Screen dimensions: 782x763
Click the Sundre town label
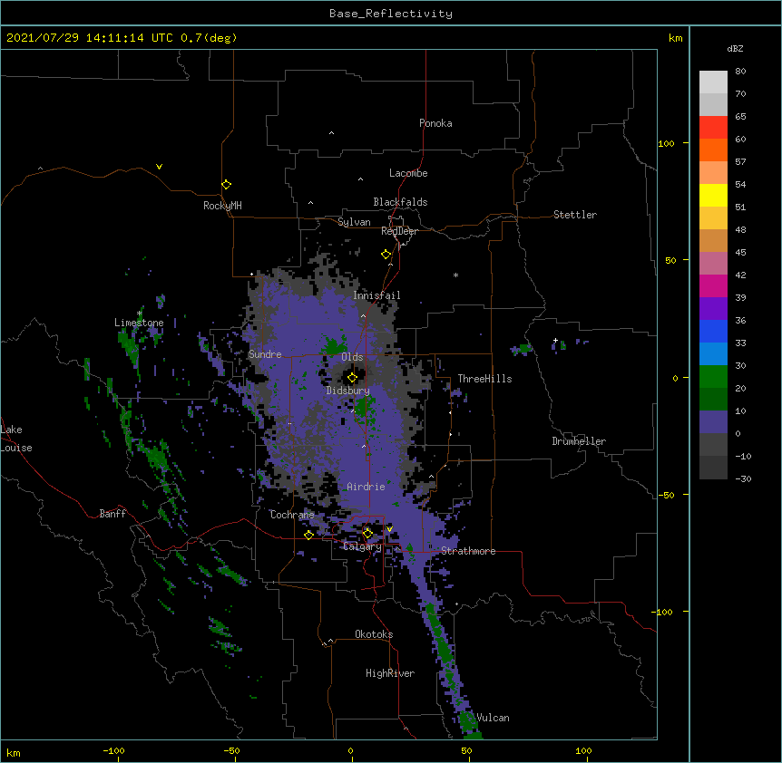265,354
